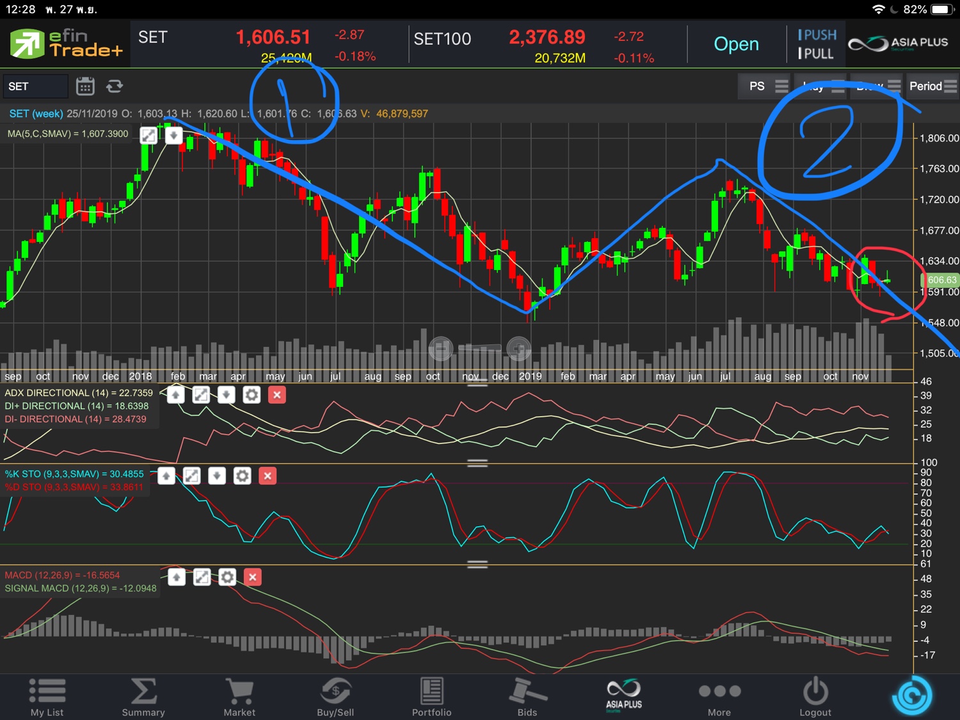Switch to the My List tab
Image resolution: width=960 pixels, height=720 pixels.
click(x=47, y=697)
